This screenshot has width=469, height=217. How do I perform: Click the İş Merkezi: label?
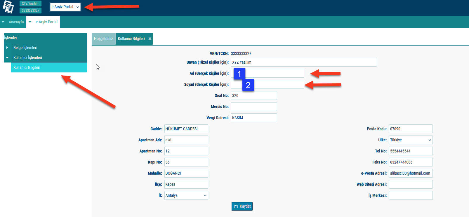point(377,195)
